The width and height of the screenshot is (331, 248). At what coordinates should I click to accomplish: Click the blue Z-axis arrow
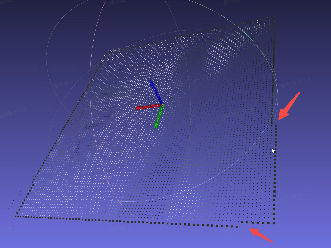pyautogui.click(x=156, y=91)
